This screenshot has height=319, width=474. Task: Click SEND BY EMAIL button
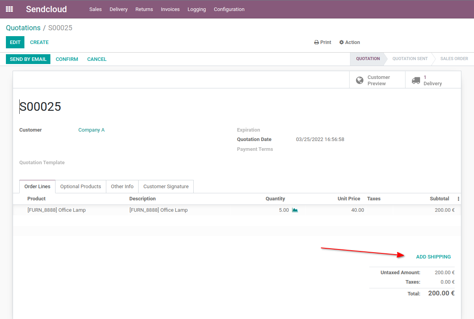click(x=28, y=59)
